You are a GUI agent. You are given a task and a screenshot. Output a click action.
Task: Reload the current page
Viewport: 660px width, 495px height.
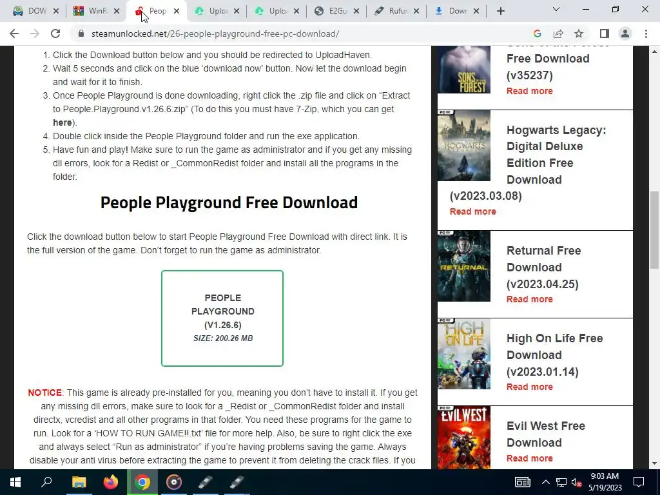click(x=55, y=34)
